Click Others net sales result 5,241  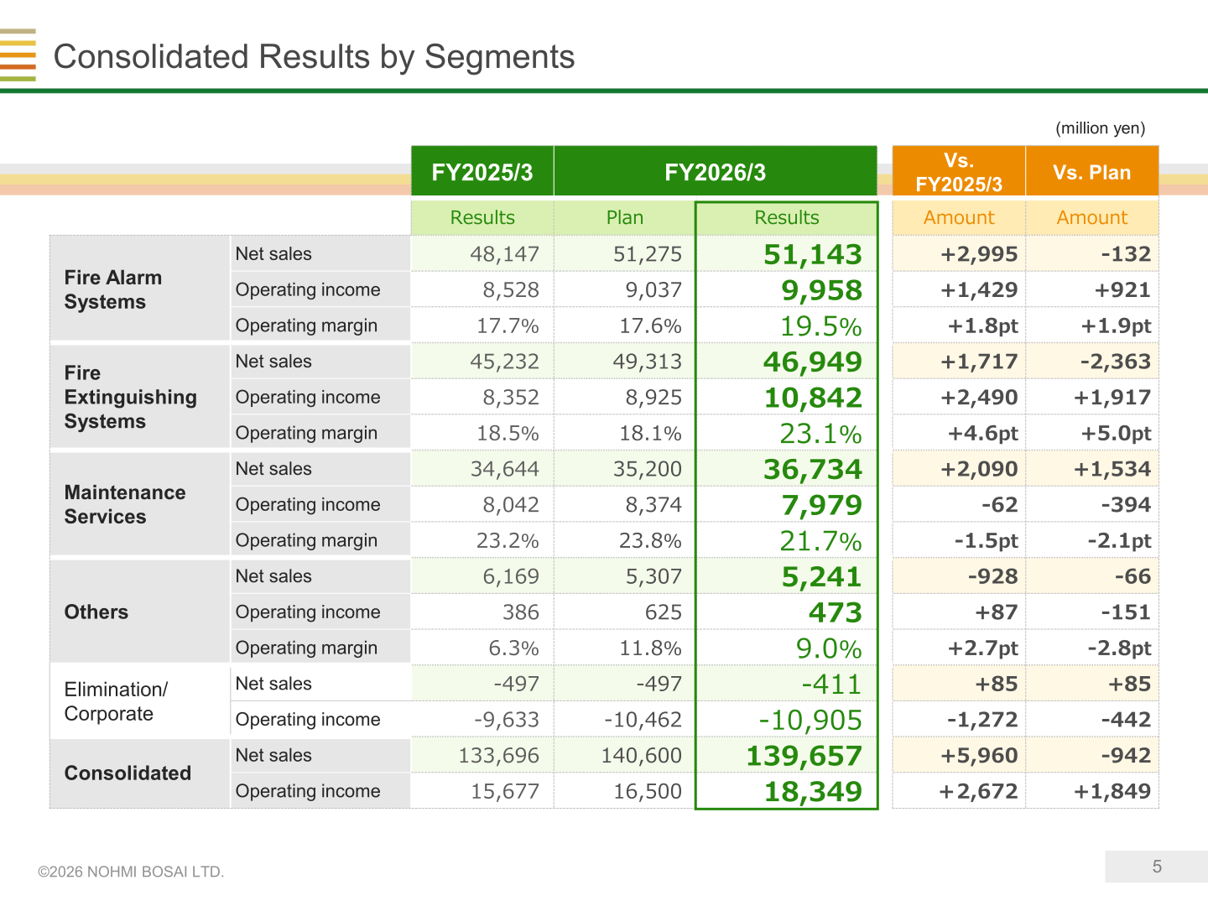point(822,576)
